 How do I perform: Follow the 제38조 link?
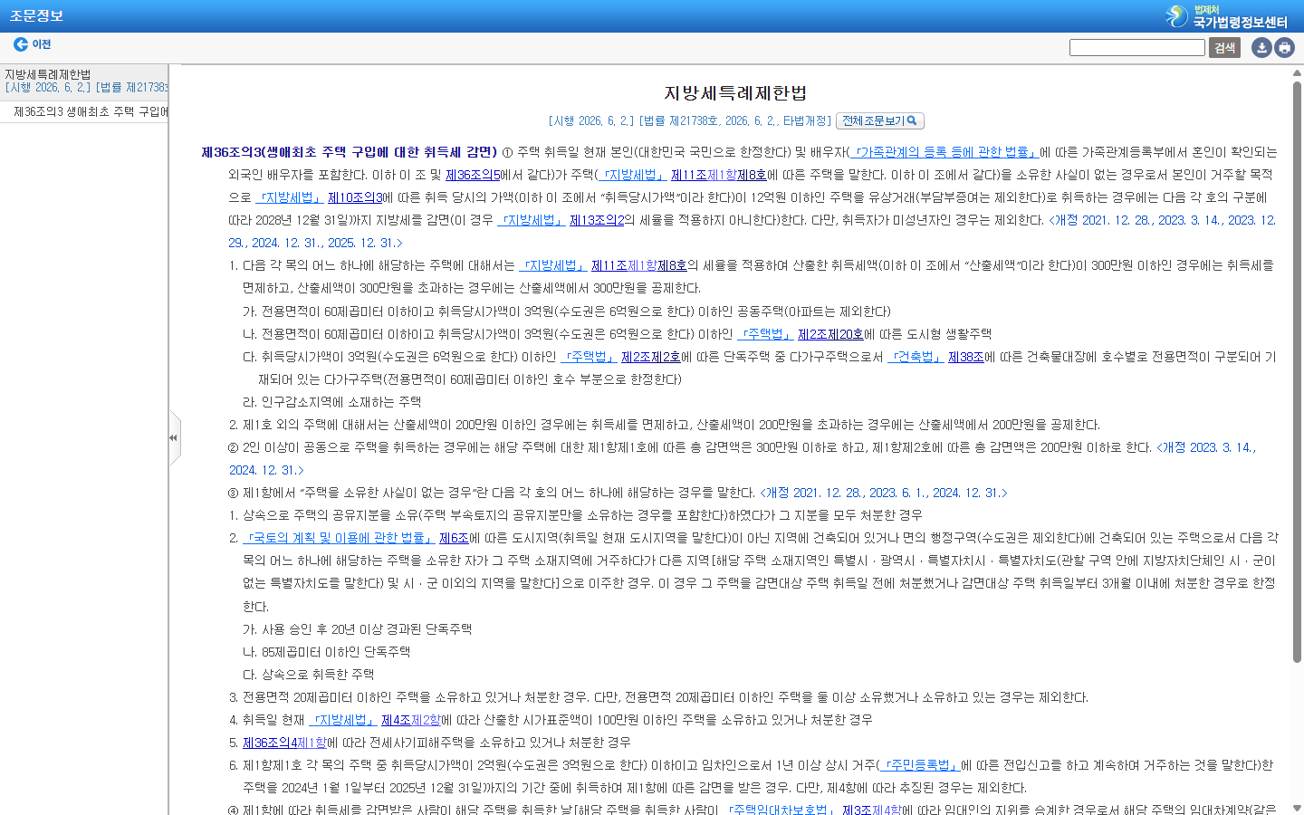pos(966,357)
